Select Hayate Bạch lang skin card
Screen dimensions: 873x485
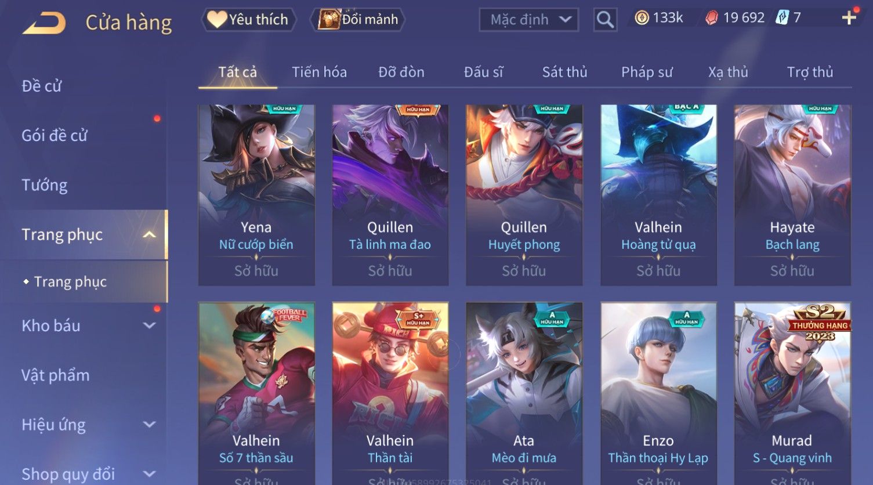click(792, 195)
